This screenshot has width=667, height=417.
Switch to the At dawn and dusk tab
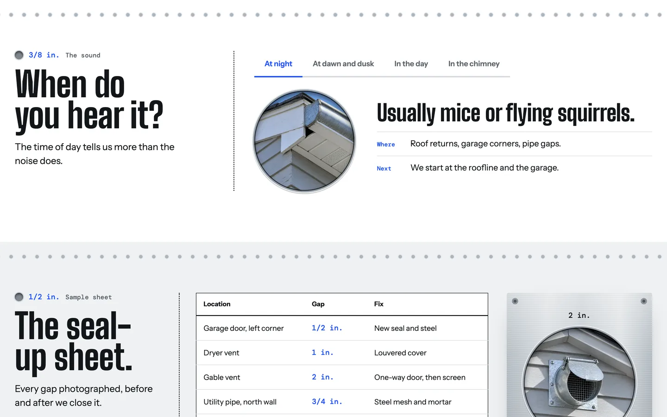click(343, 64)
